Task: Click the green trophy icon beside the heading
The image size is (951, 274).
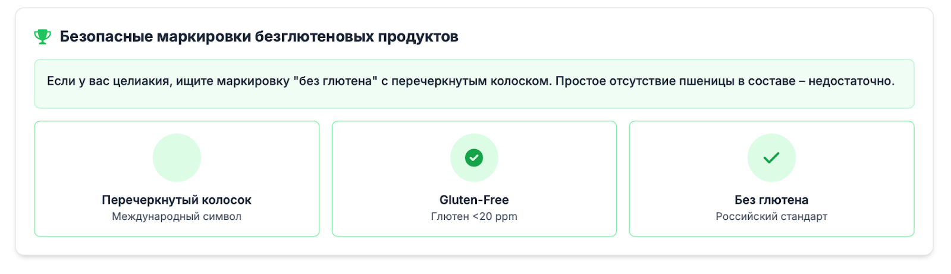Action: (x=42, y=37)
